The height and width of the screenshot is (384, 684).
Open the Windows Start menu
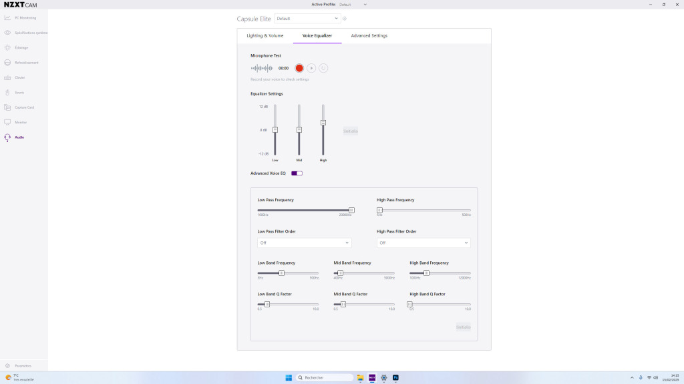click(x=289, y=377)
